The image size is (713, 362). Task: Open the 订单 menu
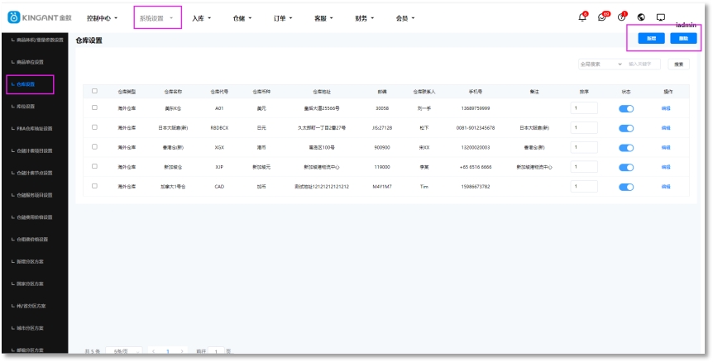pyautogui.click(x=284, y=17)
